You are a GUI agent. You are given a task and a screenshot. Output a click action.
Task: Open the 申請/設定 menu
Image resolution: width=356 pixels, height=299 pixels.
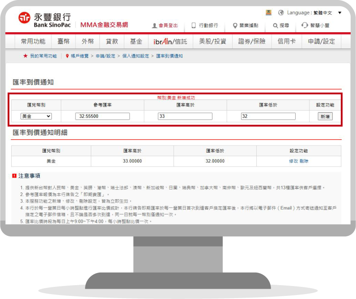pyautogui.click(x=321, y=41)
